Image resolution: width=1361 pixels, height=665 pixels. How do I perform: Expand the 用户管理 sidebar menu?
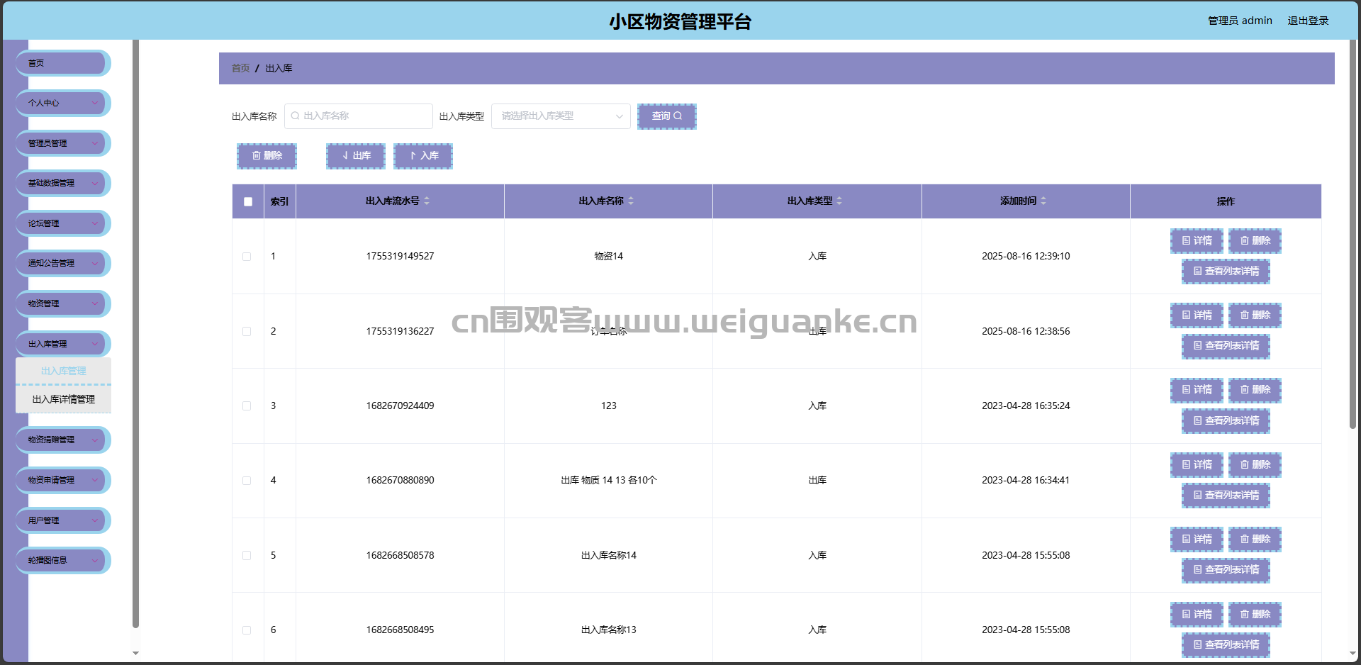[62, 520]
